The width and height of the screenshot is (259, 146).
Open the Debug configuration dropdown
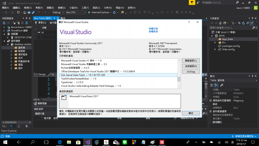[x=58, y=12]
